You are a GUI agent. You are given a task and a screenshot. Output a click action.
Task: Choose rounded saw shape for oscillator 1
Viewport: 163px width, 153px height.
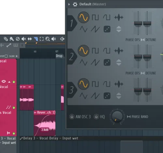(107, 18)
